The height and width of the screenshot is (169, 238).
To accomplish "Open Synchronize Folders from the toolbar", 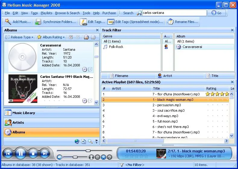I will click(x=55, y=22).
